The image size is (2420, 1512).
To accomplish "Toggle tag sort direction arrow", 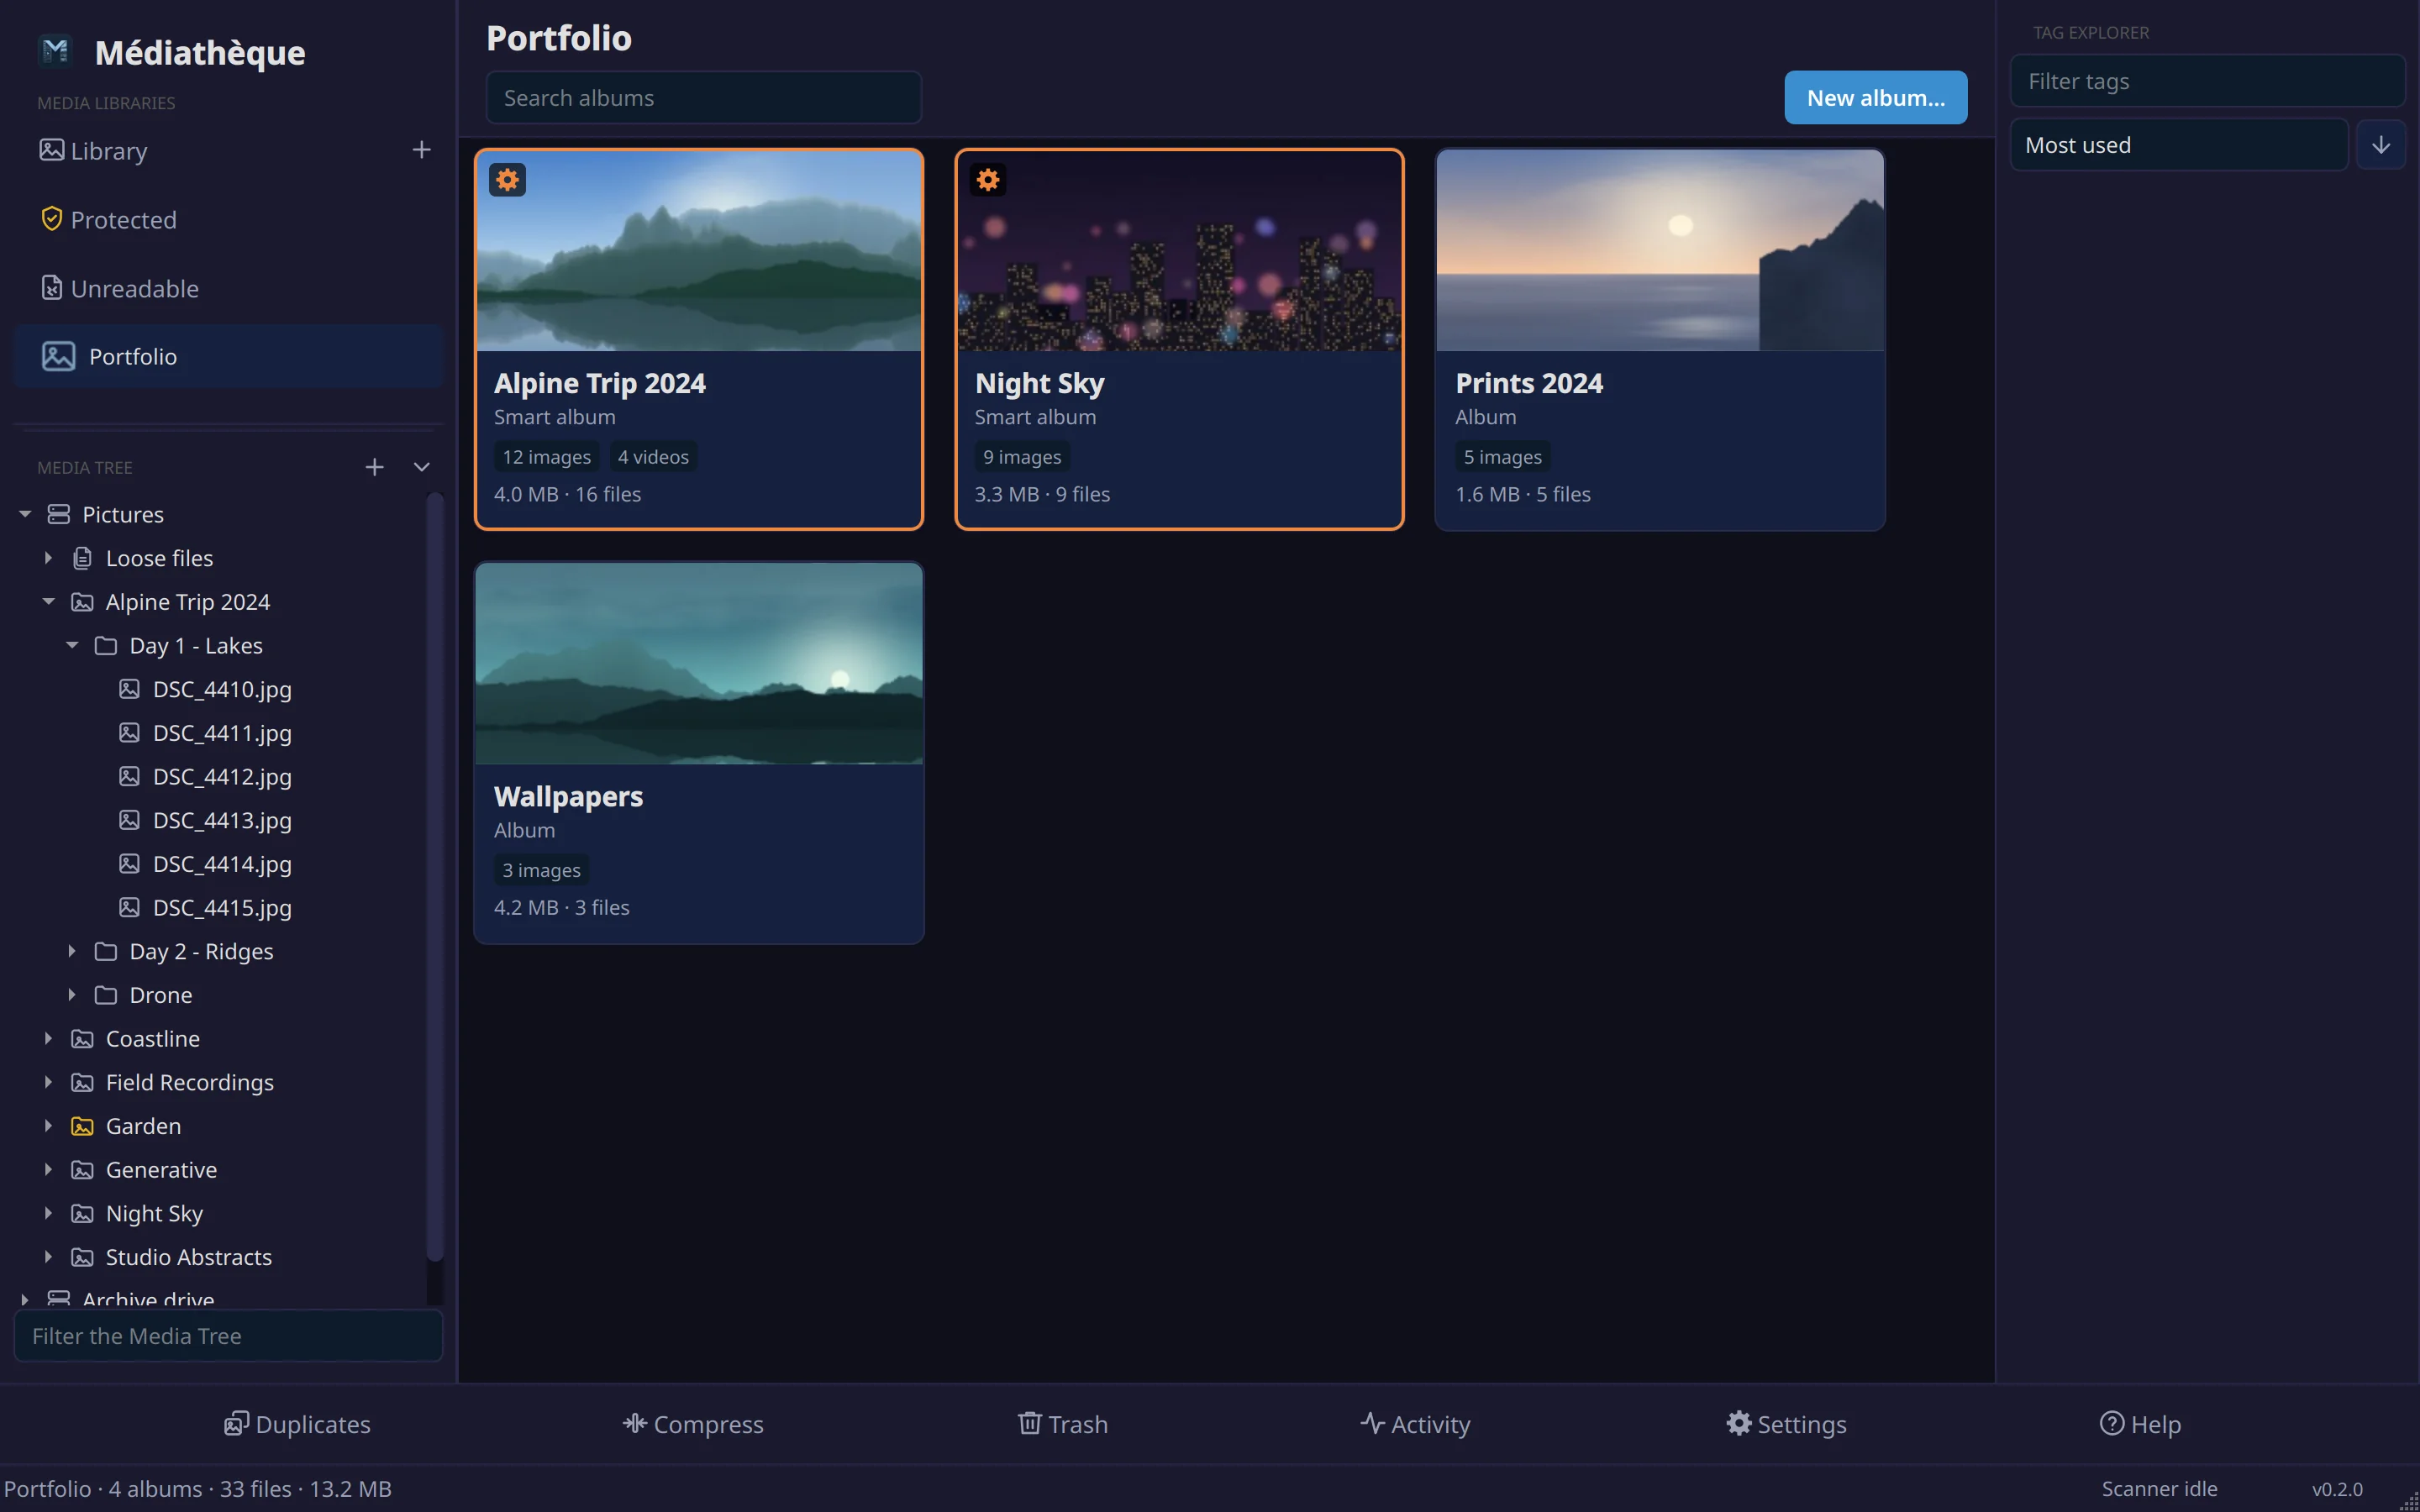I will pos(2381,145).
